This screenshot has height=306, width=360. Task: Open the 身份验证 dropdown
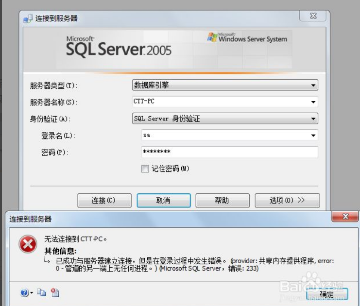click(x=225, y=119)
